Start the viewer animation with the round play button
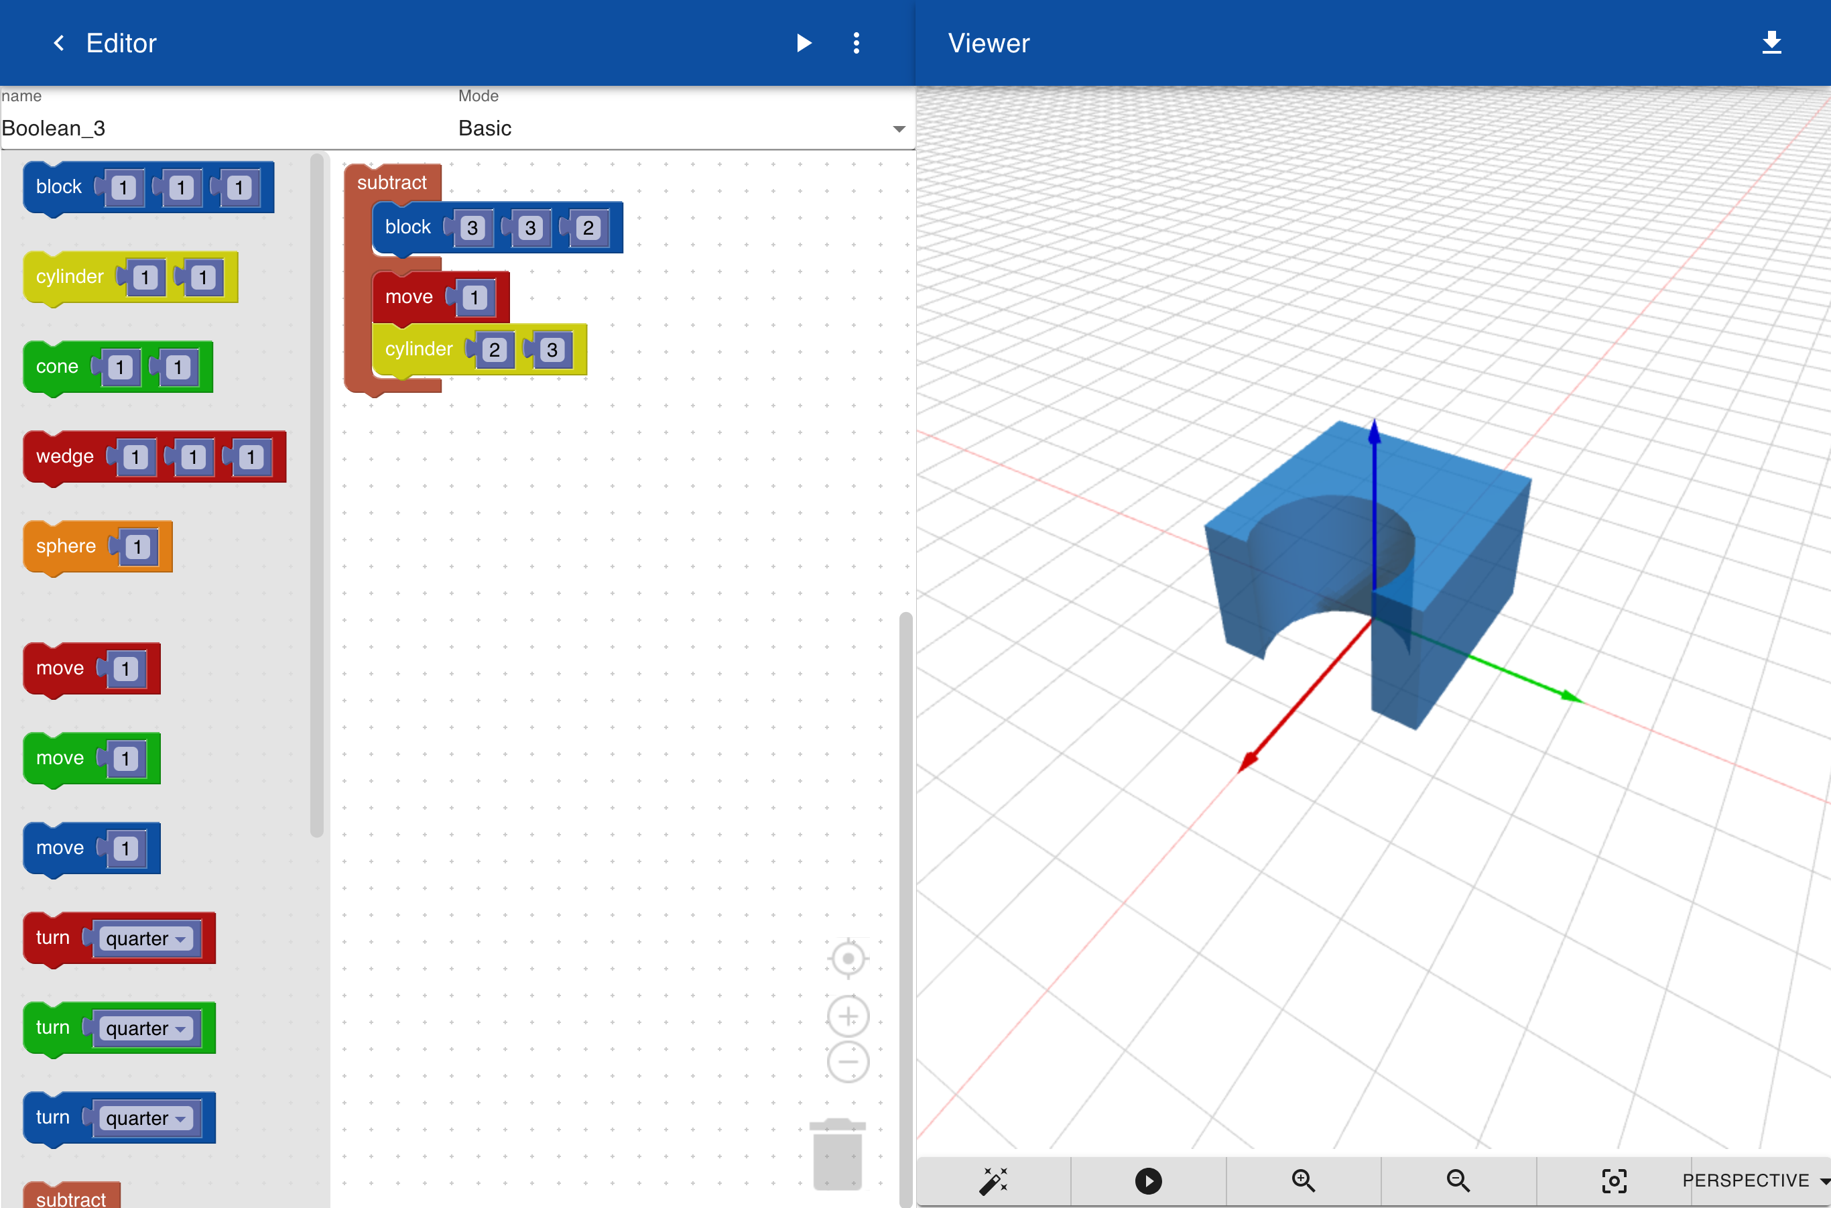Viewport: 1831px width, 1208px height. pos(1148,1181)
